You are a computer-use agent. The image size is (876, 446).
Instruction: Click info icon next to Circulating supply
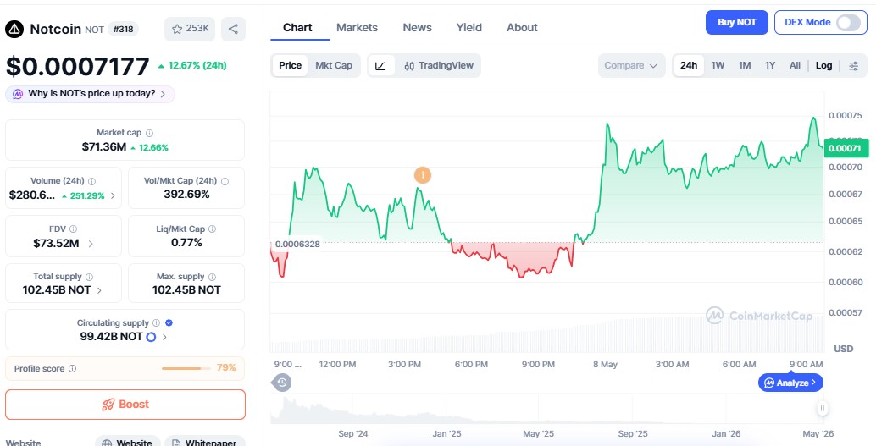(157, 322)
